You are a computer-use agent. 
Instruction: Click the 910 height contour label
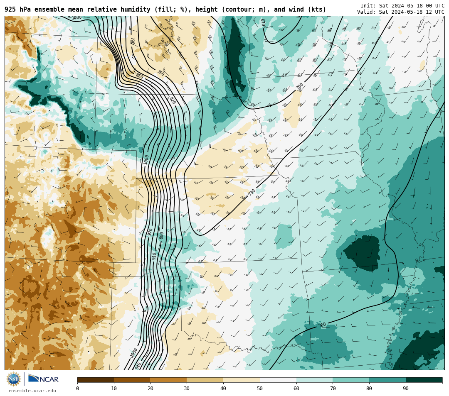[154, 256]
